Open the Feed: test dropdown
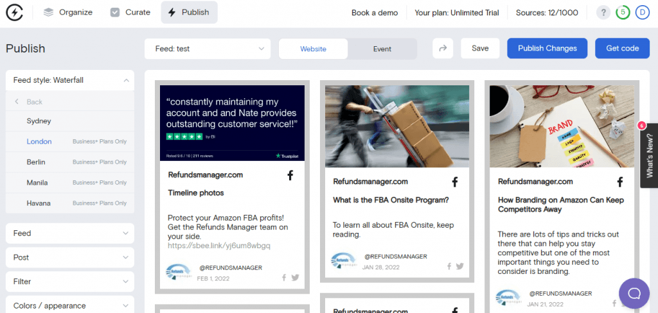 point(208,49)
